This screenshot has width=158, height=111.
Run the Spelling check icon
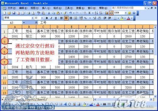coord(39,13)
